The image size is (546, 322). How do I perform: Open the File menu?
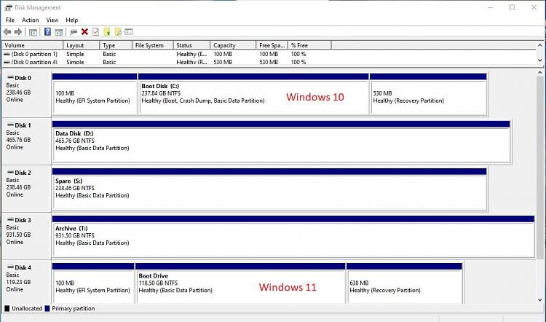(9, 20)
